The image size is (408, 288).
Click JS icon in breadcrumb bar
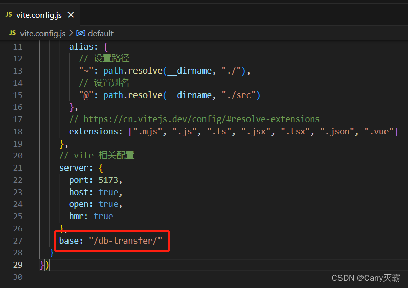click(12, 33)
